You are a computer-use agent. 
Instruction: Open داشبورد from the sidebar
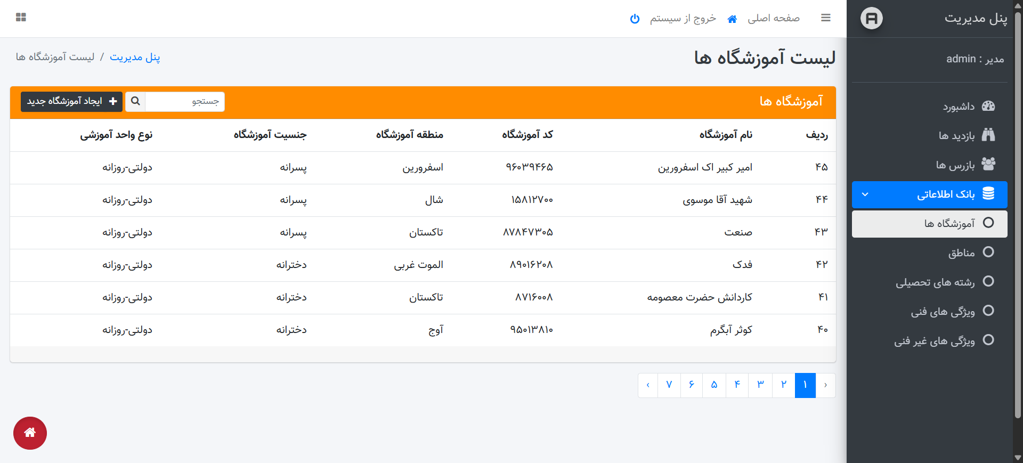(x=958, y=107)
